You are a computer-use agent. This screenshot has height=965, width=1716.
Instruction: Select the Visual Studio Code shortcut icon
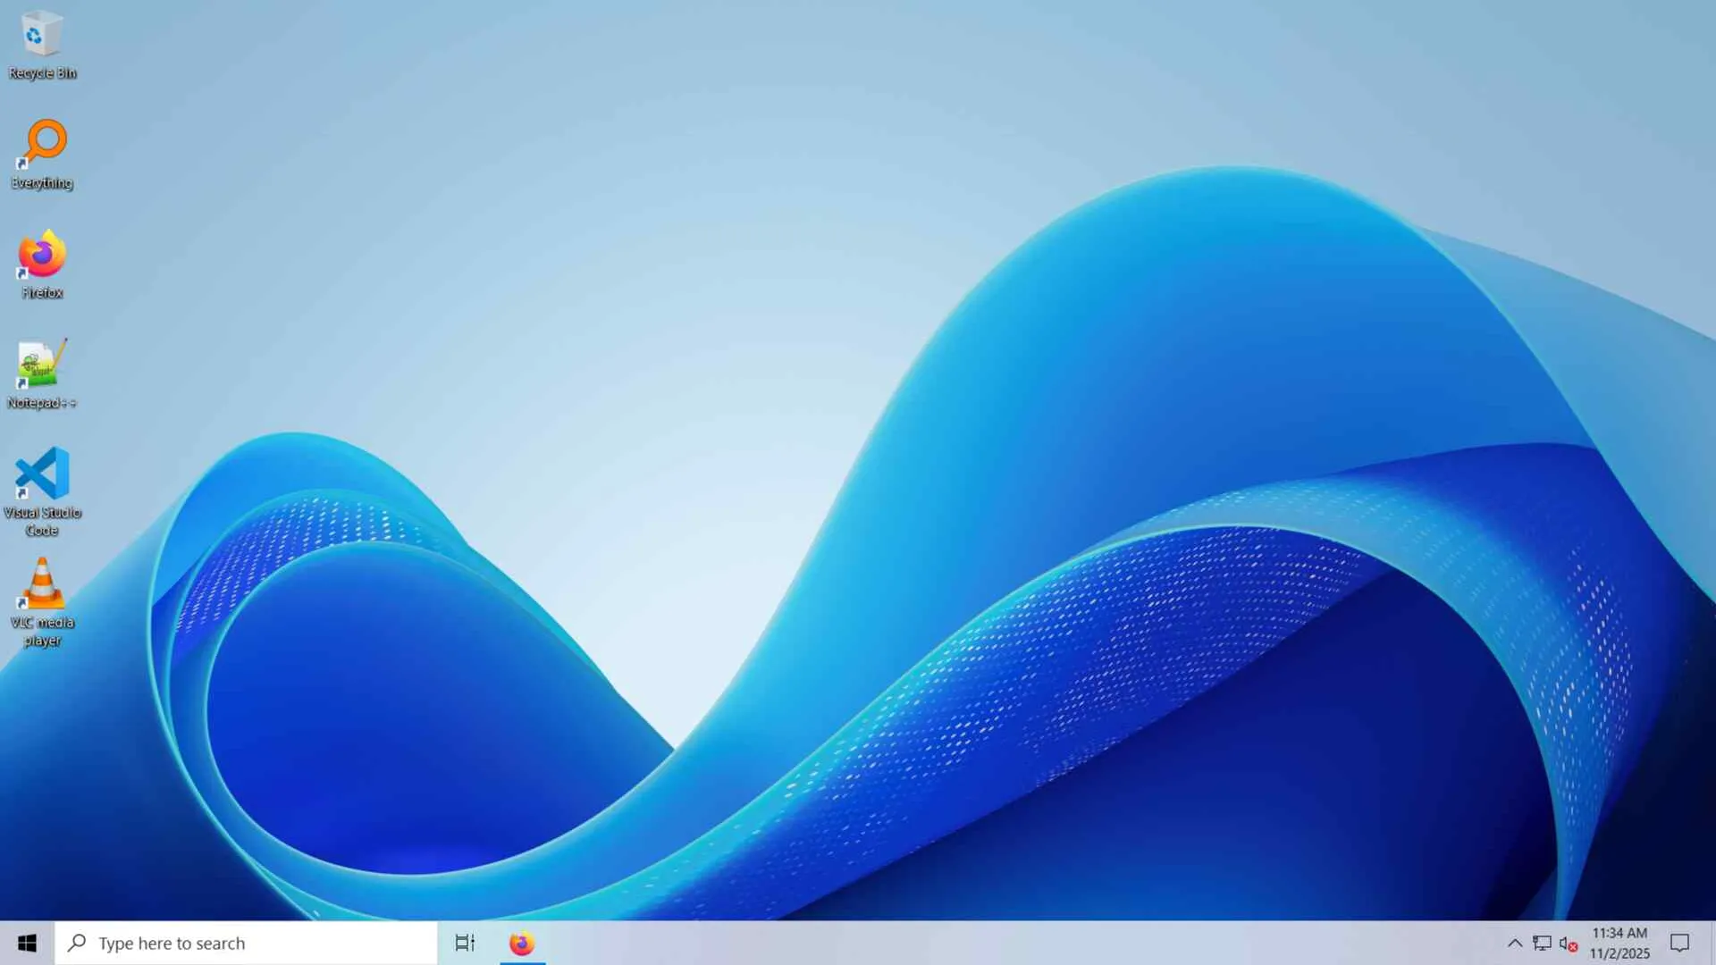pyautogui.click(x=42, y=474)
